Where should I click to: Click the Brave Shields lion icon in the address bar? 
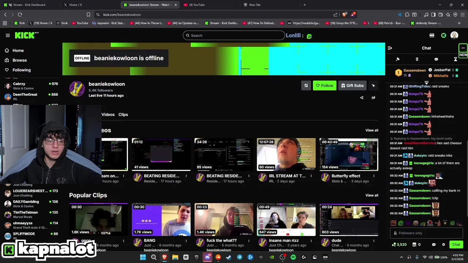coord(344,15)
